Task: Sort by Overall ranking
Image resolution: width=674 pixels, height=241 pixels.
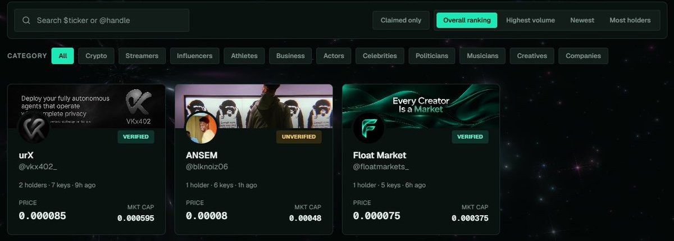Action: [467, 20]
